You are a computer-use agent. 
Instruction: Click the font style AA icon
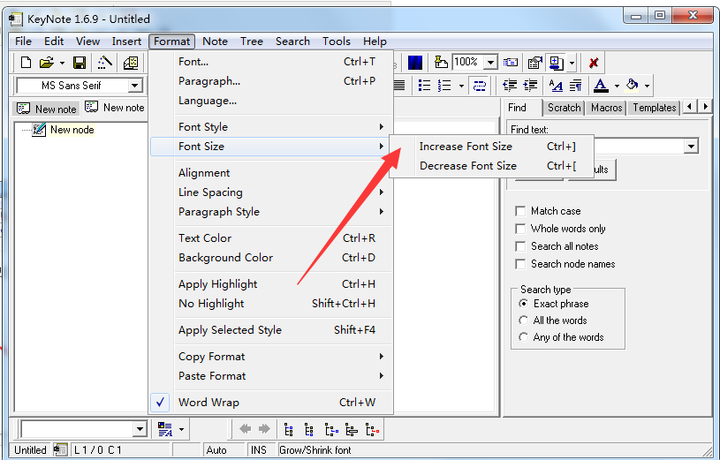point(556,86)
